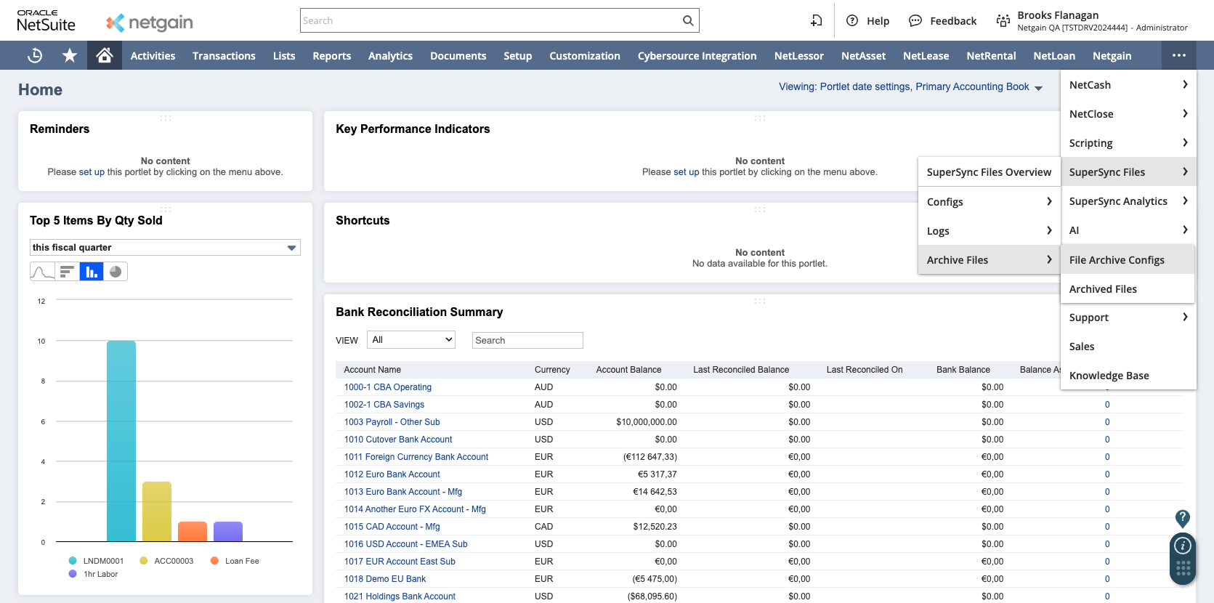Click 'set up' link in Reminders portlet

pos(92,172)
